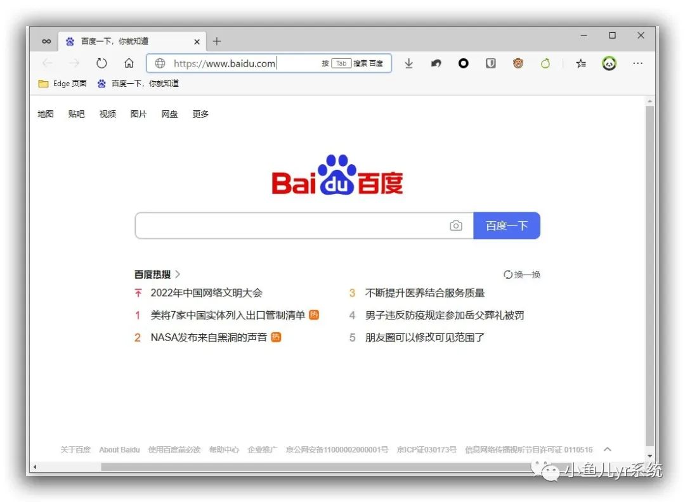Image resolution: width=685 pixels, height=502 pixels.
Task: Click the panda extension icon
Action: 609,63
